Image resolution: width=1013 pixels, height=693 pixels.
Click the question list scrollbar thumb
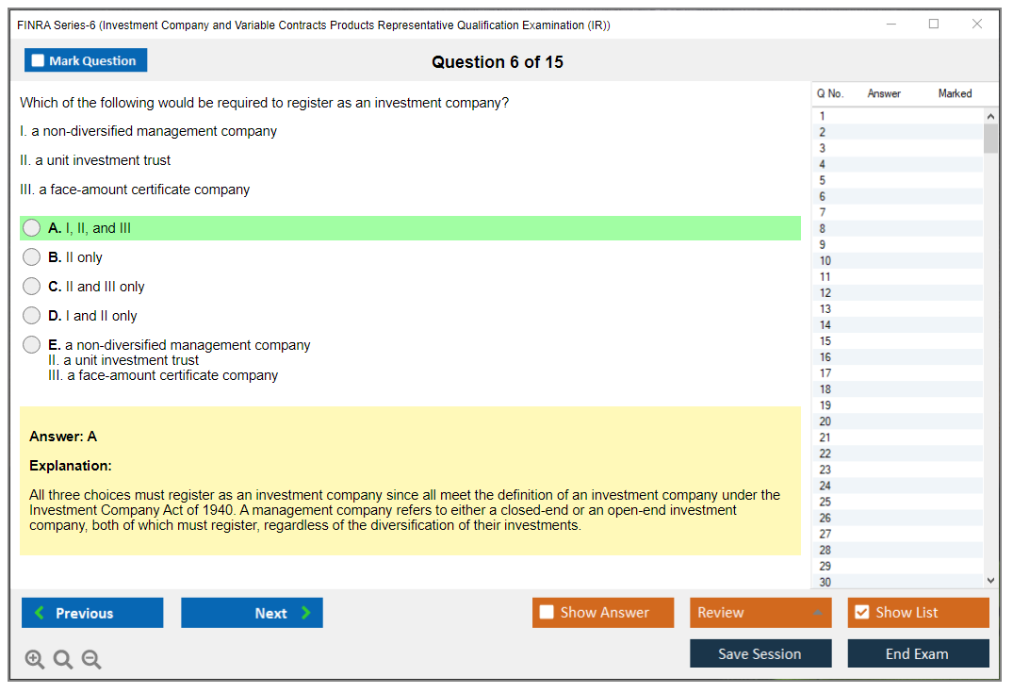pyautogui.click(x=990, y=138)
